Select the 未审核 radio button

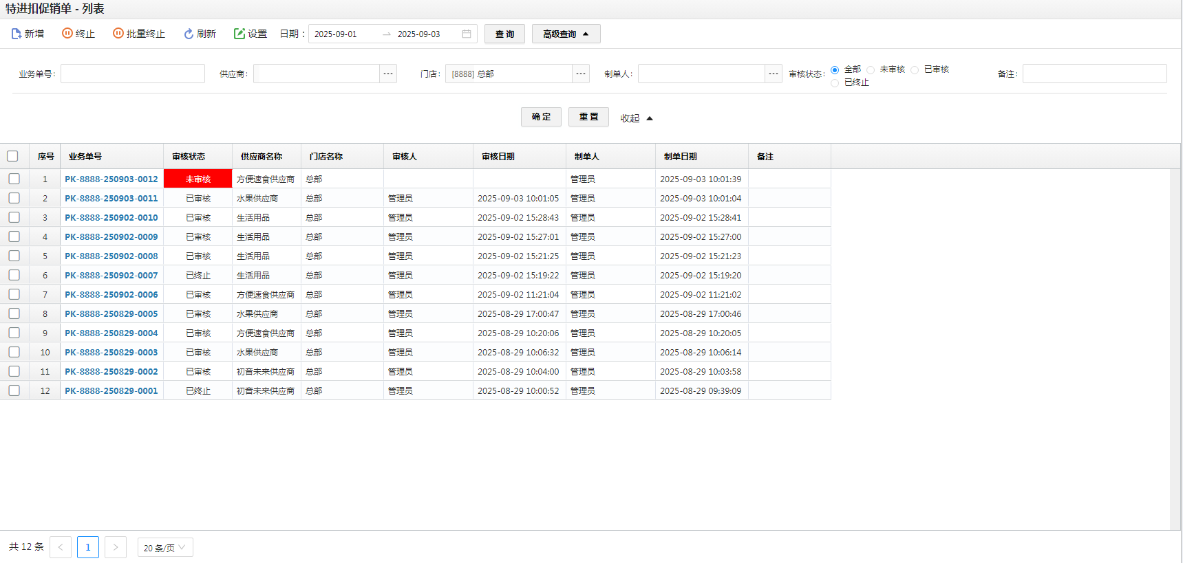[871, 70]
